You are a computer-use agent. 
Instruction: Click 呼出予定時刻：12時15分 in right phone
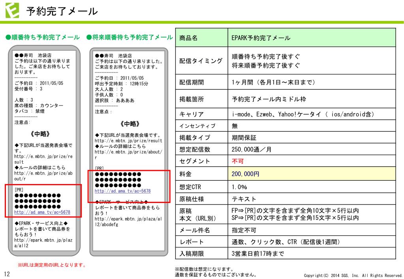point(121,84)
